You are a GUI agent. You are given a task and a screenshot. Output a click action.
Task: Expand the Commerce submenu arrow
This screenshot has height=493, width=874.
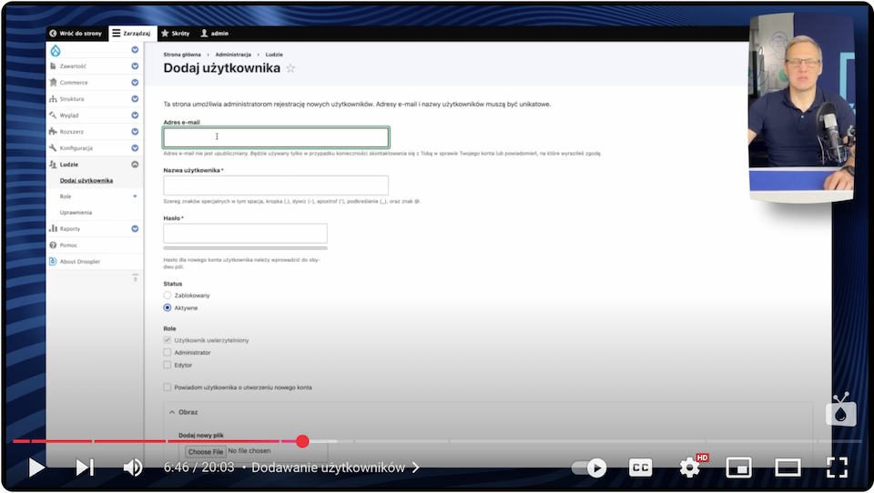(135, 83)
